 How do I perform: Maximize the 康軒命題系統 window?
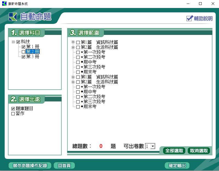click(200, 4)
